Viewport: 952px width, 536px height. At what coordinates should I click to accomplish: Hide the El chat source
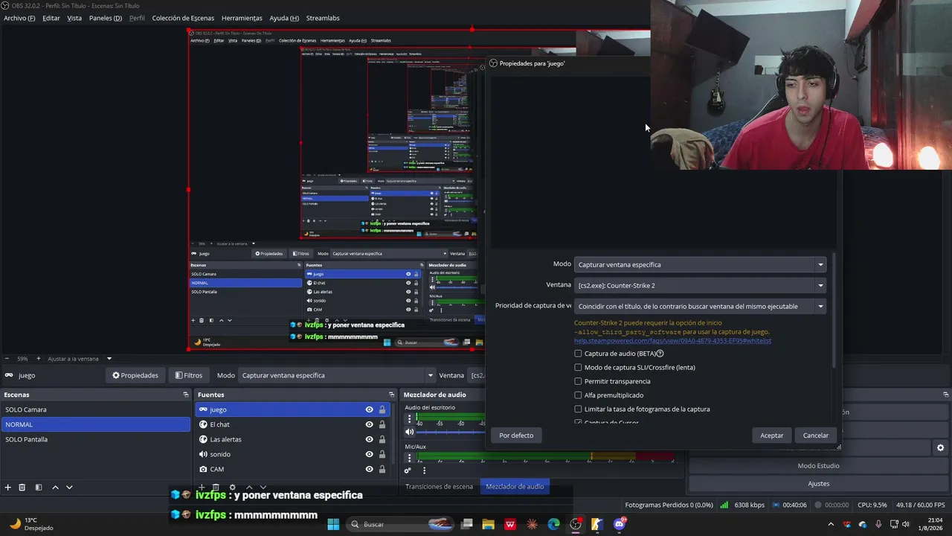[369, 424]
